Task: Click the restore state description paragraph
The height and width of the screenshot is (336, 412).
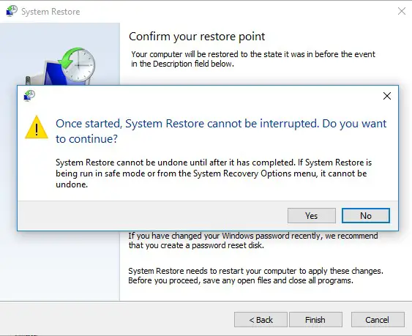Action: point(253,59)
